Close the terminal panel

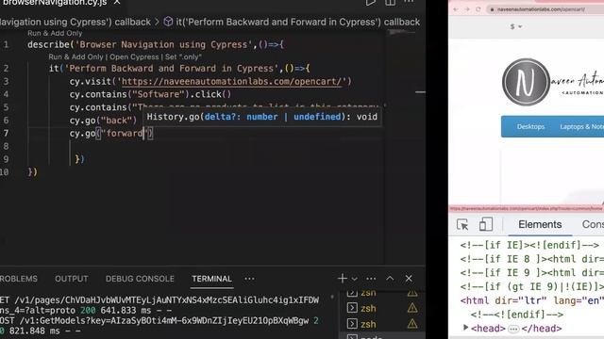409,279
